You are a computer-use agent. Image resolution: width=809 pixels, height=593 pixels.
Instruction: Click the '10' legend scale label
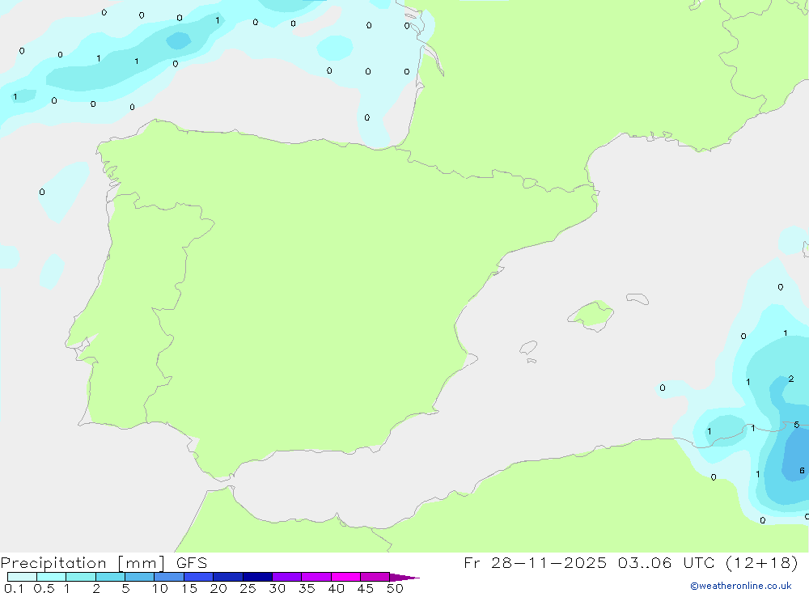159,588
